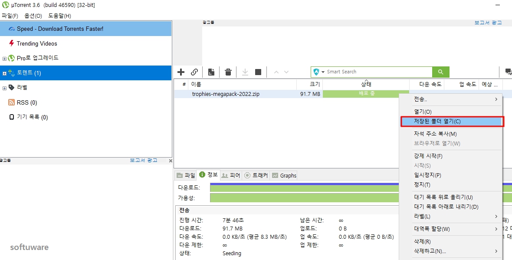Click the Create New Torrent file icon
The image size is (512, 260).
[211, 72]
